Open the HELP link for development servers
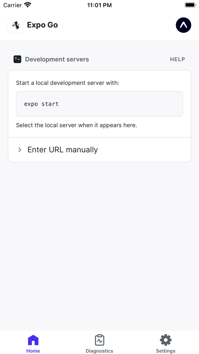 coord(177,59)
